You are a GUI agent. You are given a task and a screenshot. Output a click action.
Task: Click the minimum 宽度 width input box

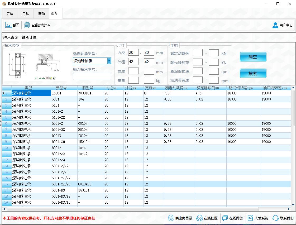(133, 71)
